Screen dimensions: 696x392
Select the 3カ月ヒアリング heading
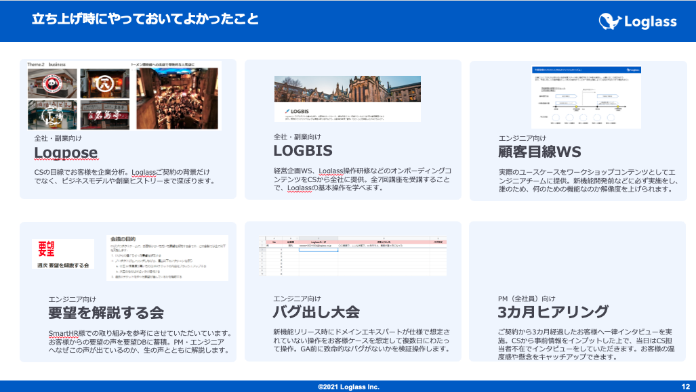pos(553,311)
